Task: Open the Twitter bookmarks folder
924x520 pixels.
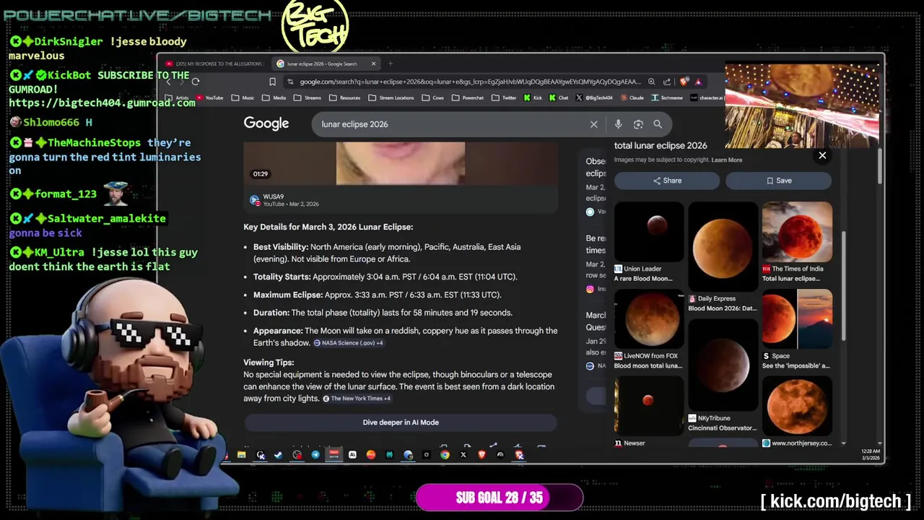Action: 504,97
